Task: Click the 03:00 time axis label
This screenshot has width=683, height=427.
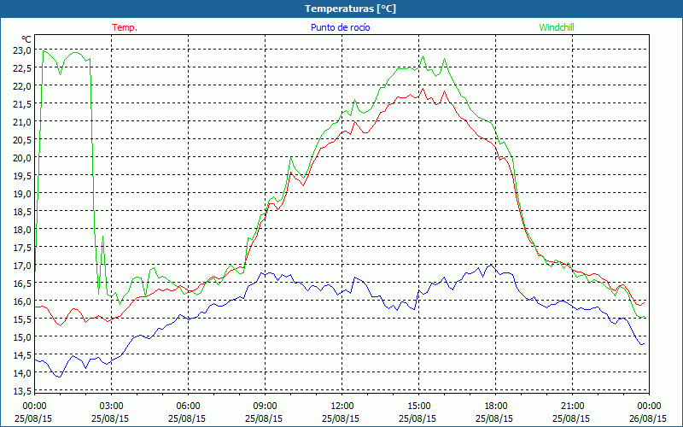Action: click(112, 407)
